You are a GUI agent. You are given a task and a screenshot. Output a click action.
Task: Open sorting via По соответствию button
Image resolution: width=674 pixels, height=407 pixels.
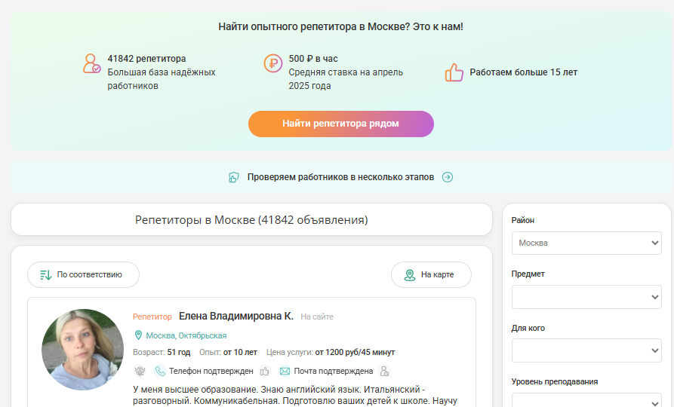83,275
